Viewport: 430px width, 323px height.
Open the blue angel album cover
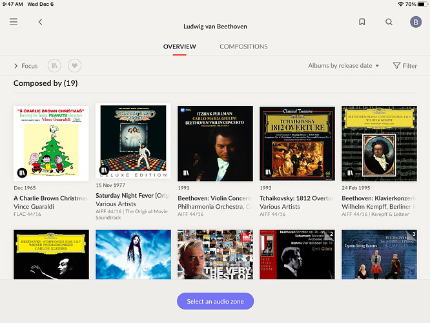pyautogui.click(x=133, y=255)
